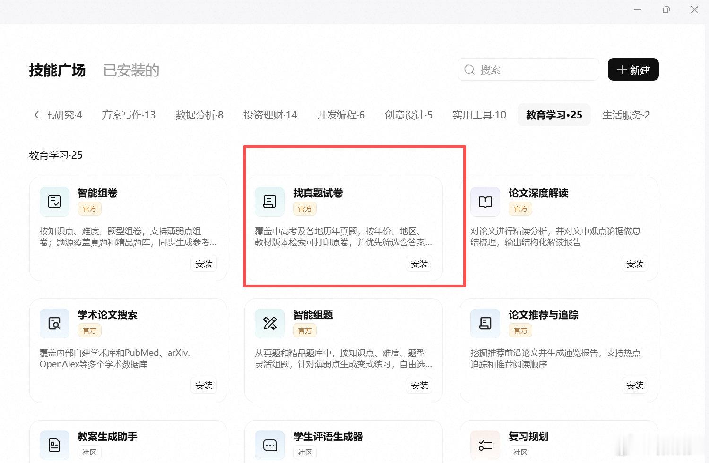Click the 找真题试卷 skill icon
The width and height of the screenshot is (709, 463).
pyautogui.click(x=269, y=202)
